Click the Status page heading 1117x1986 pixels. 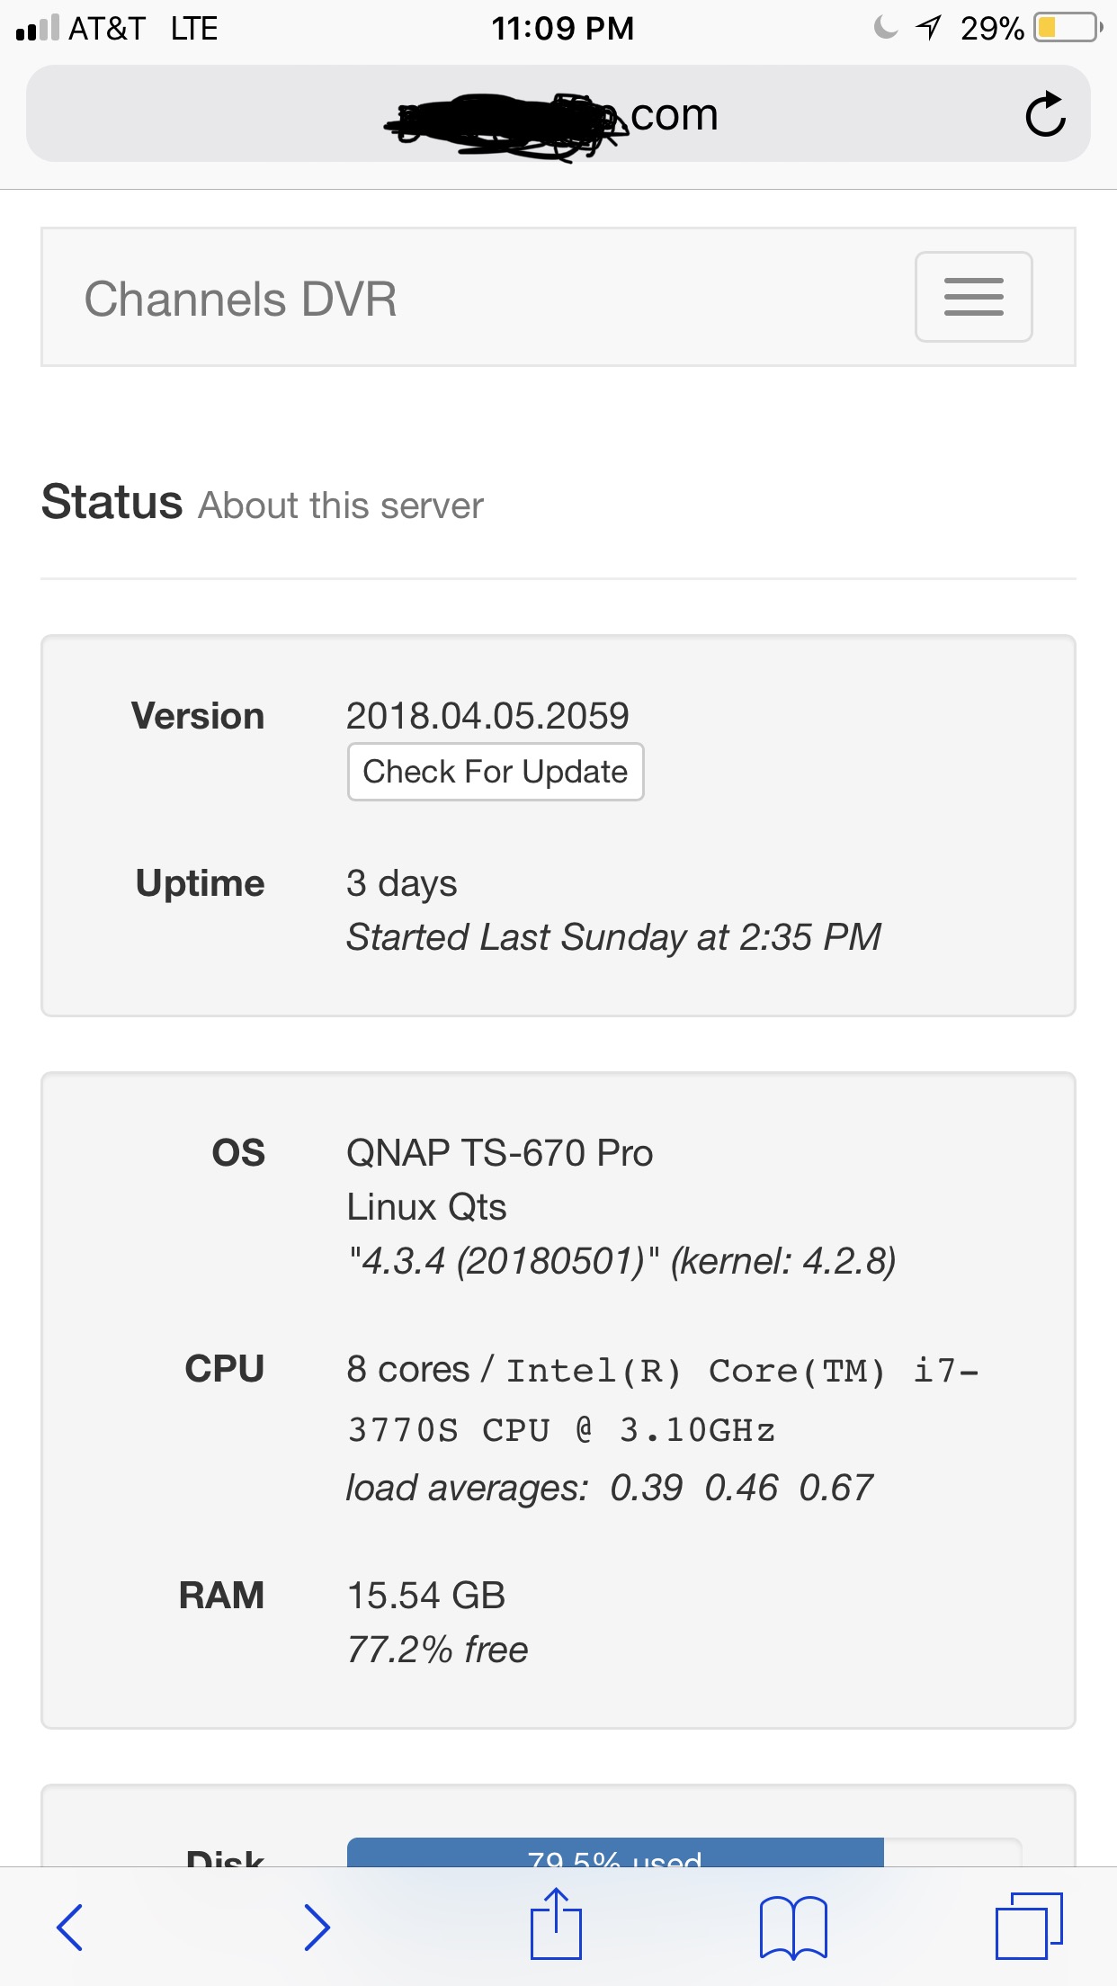(x=112, y=502)
